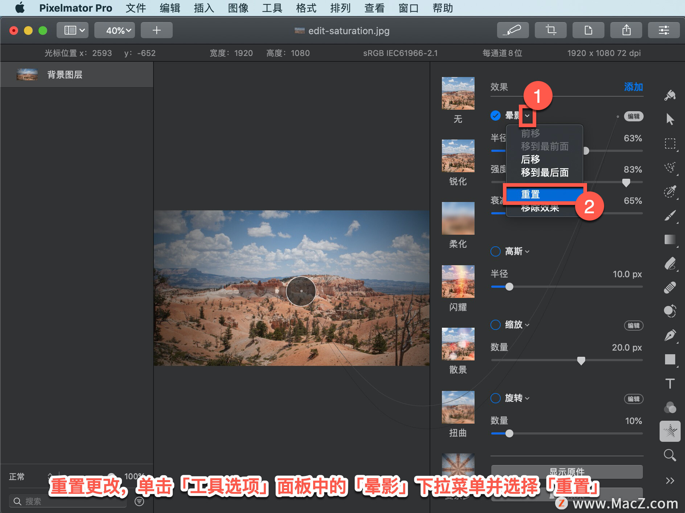Viewport: 685px width, 513px height.
Task: Select the Pen tool
Action: tap(670, 335)
